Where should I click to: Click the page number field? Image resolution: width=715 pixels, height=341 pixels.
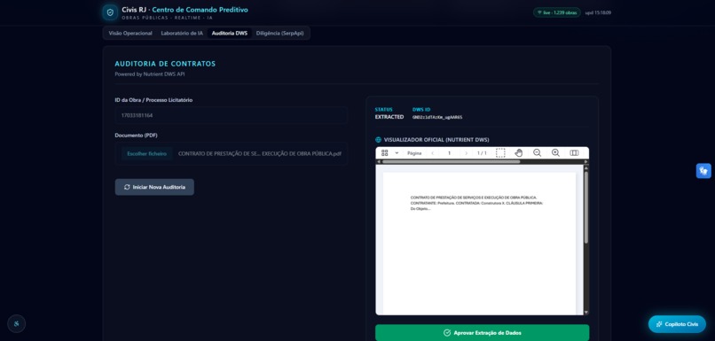pyautogui.click(x=449, y=153)
